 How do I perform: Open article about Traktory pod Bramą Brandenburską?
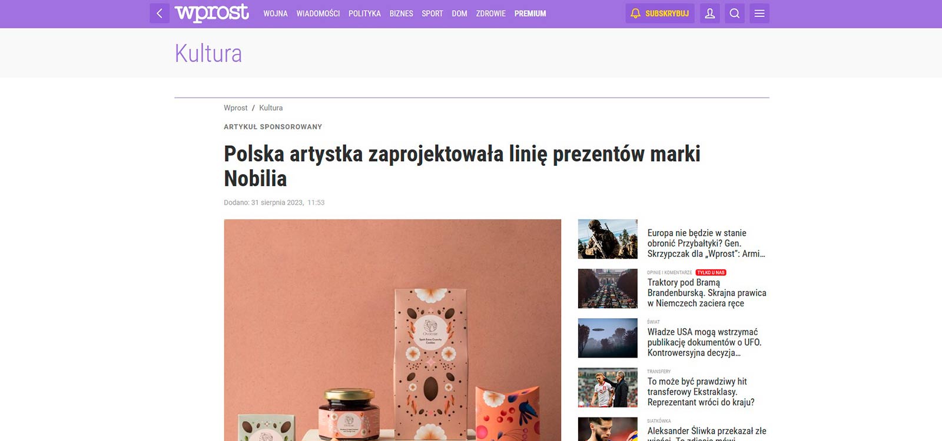[x=706, y=293]
